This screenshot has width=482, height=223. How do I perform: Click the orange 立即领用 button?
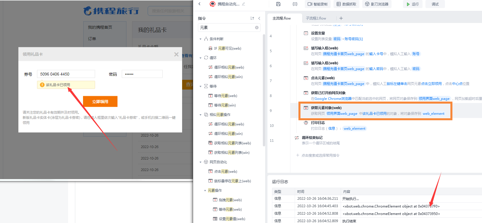[100, 102]
